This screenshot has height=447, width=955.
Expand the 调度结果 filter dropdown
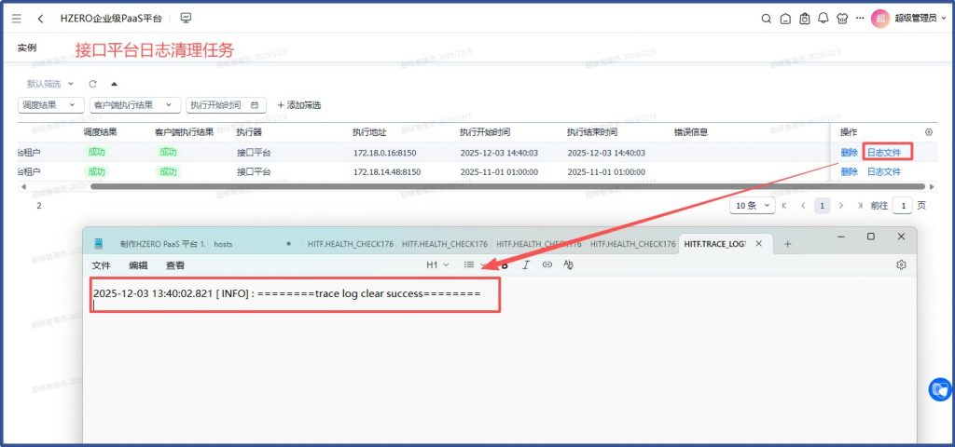[50, 105]
